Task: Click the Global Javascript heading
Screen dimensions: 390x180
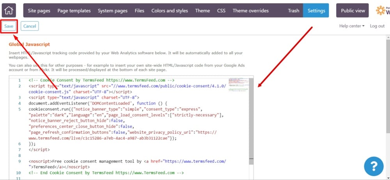Action: point(29,44)
